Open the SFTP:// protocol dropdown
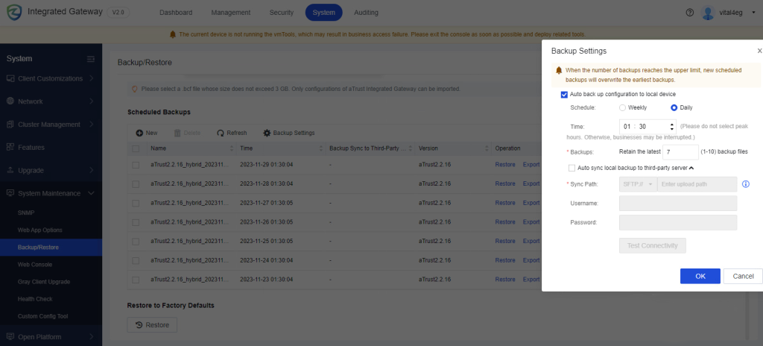 pos(638,184)
